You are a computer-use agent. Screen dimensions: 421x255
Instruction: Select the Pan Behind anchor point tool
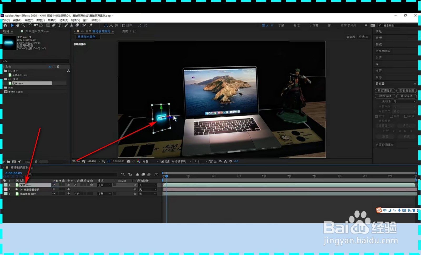click(41, 25)
